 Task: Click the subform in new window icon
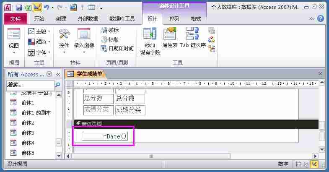tap(212, 30)
